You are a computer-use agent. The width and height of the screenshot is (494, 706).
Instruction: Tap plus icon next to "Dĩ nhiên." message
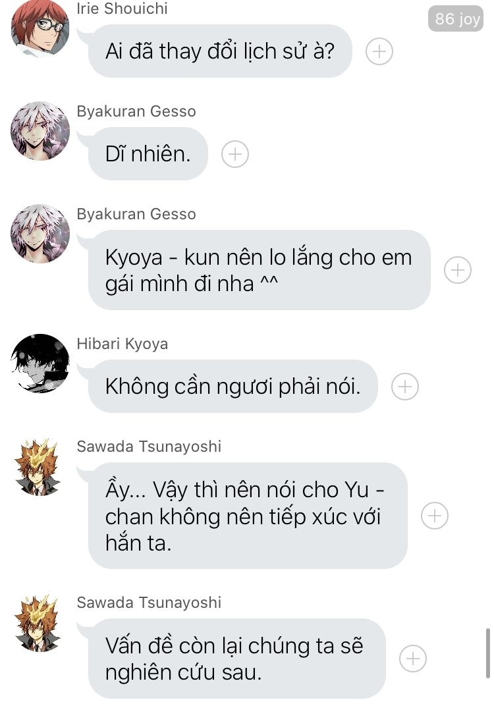235,154
